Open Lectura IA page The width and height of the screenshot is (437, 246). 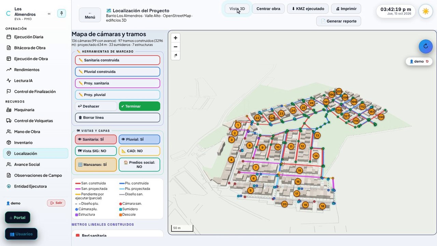coord(36,81)
